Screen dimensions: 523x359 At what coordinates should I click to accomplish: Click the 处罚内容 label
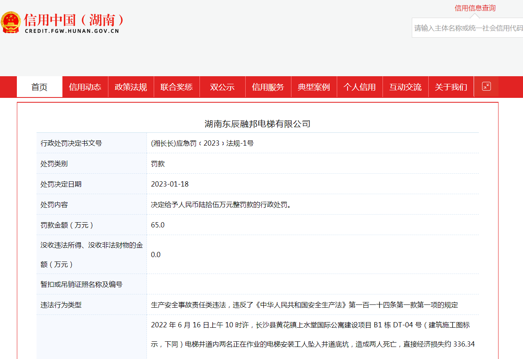pyautogui.click(x=54, y=205)
